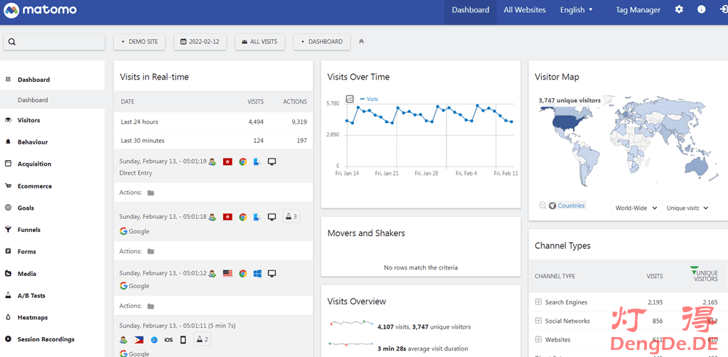Viewport: 728px width, 357px height.
Task: Click the 2022-02-12 date picker button
Action: [200, 42]
